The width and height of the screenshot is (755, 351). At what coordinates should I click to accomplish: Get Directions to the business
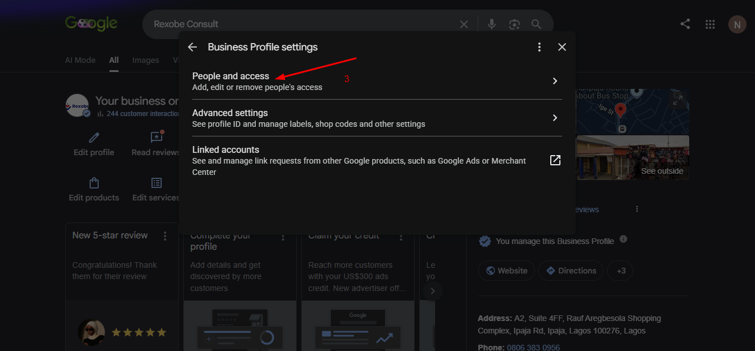tap(571, 271)
